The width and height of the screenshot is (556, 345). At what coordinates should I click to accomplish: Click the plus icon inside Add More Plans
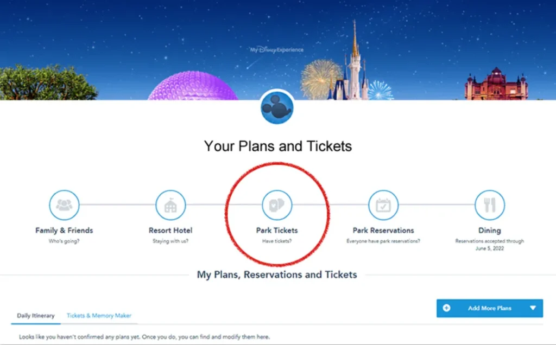coord(446,307)
